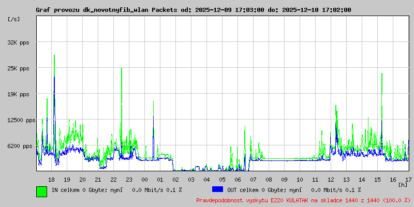Click the '[/s]' unit label
Viewport: 414px width, 207px height.
tap(14, 19)
